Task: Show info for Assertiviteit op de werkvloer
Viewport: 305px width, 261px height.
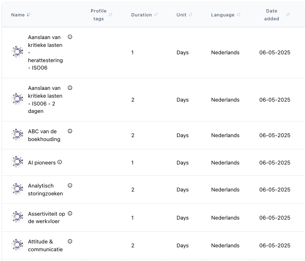Action: [70, 213]
